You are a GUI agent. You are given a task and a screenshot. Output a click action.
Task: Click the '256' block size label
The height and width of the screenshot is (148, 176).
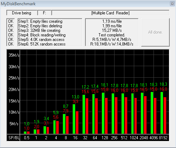click(x=115, y=138)
